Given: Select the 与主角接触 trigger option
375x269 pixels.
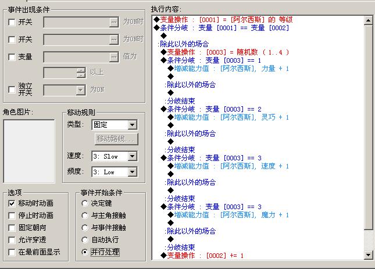Looking at the screenshot, I should 85,216.
